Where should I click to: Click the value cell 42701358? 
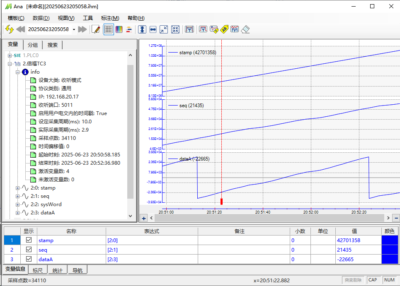point(359,240)
